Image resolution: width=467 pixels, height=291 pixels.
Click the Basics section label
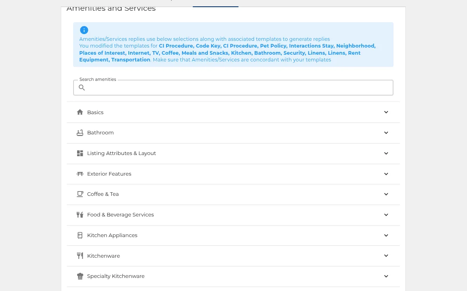[95, 112]
